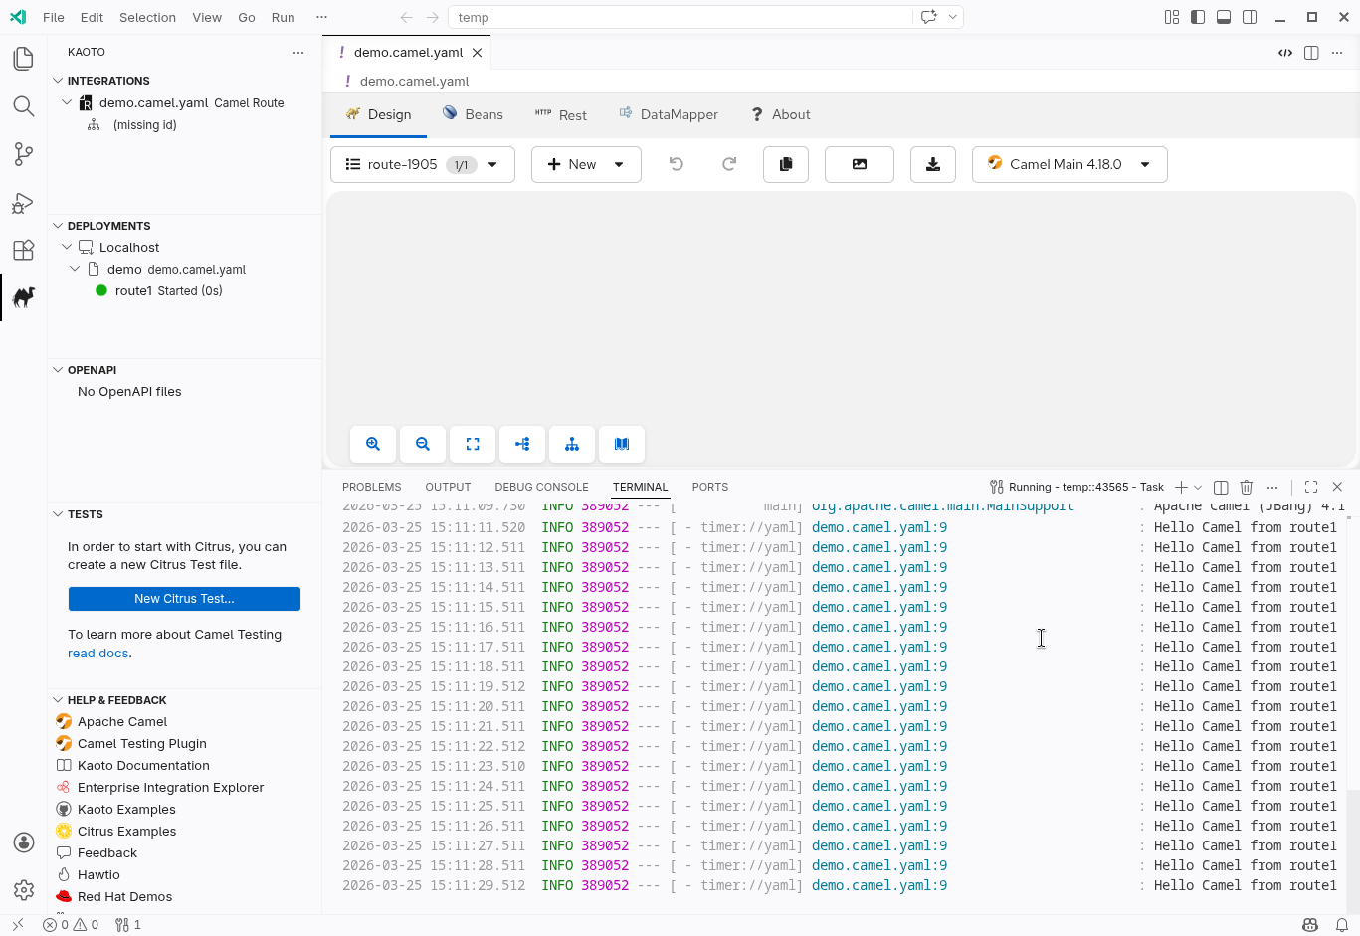Open the Run menu
Screen dimensions: 1360x936
pos(283,17)
